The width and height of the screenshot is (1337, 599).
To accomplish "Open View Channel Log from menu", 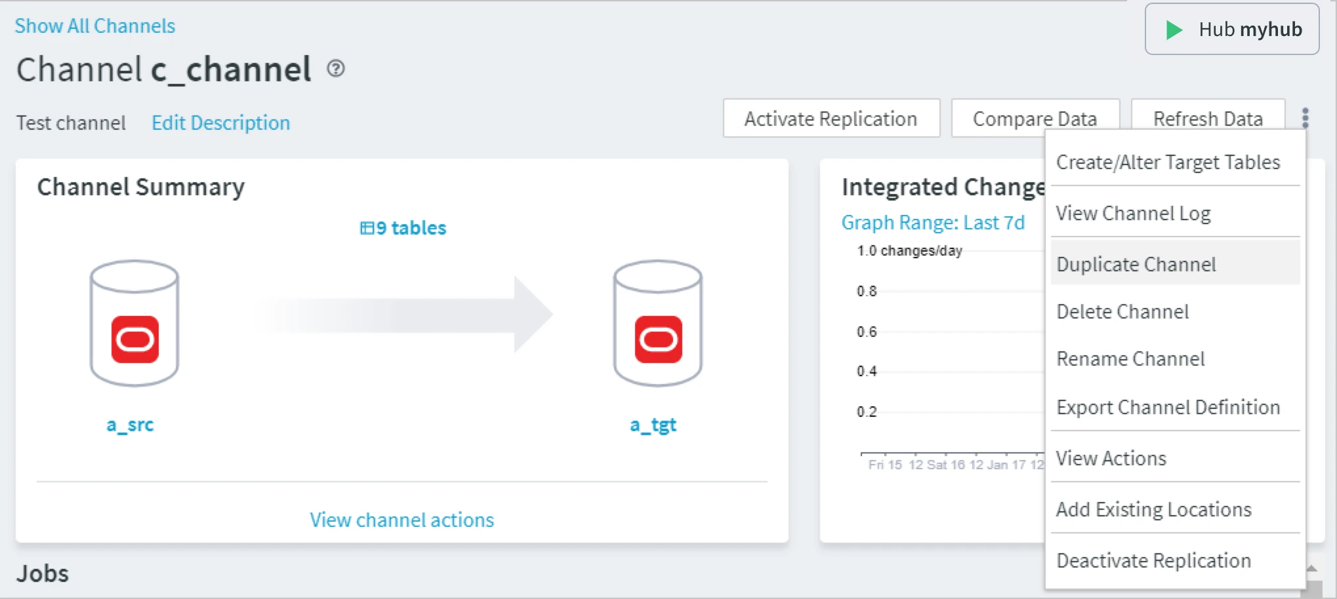I will 1133,213.
